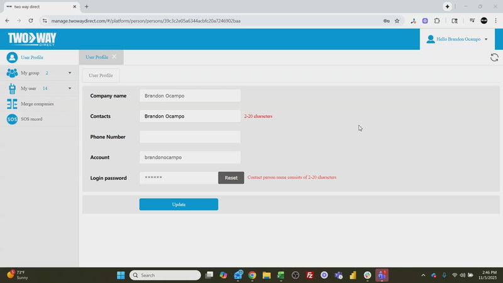Open the Hello Brandon Ocampo account menu
This screenshot has width=503, height=283.
tap(457, 39)
